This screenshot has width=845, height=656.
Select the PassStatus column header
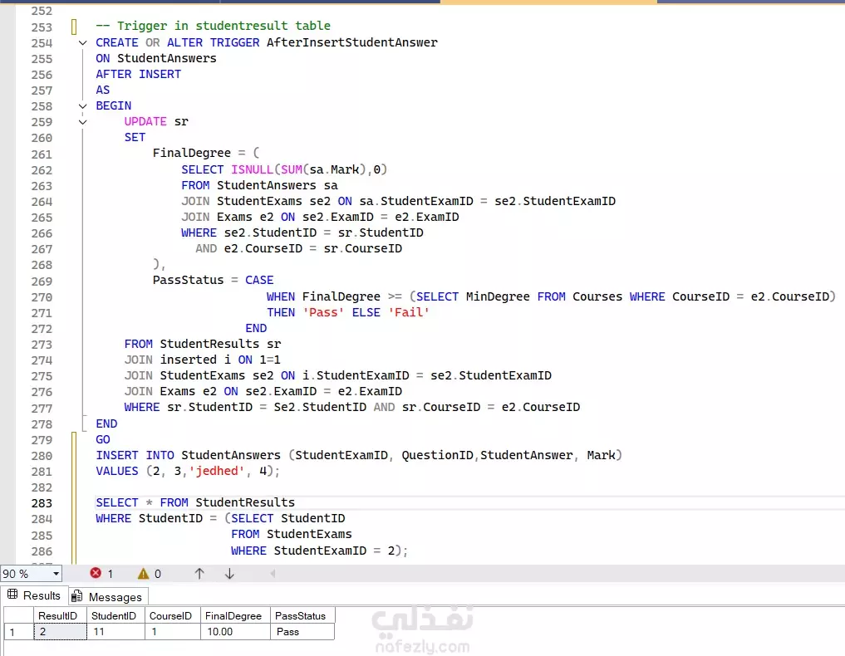coord(302,615)
